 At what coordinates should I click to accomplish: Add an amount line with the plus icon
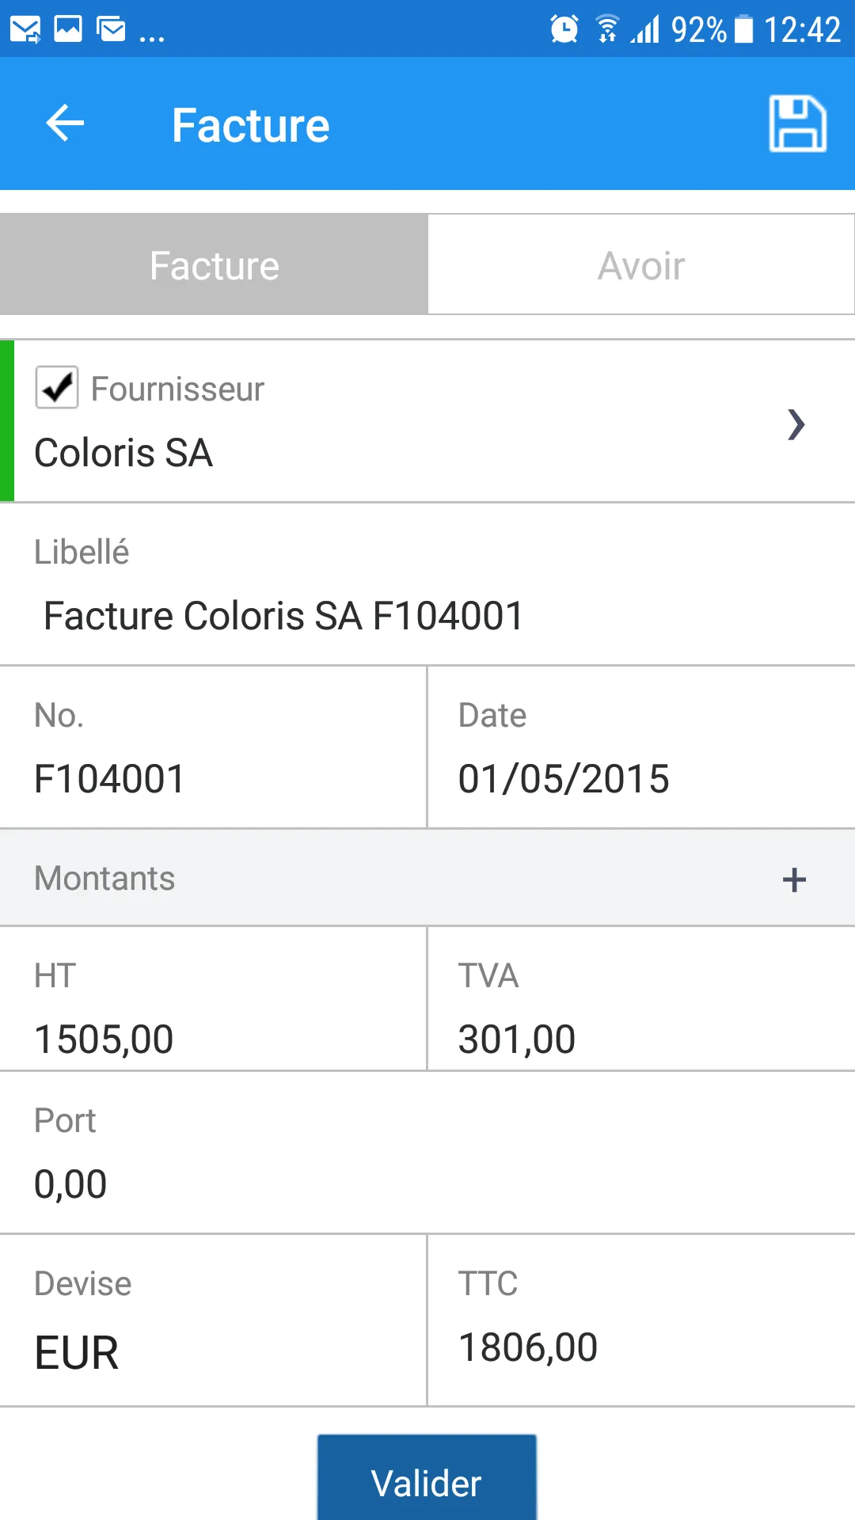[794, 880]
